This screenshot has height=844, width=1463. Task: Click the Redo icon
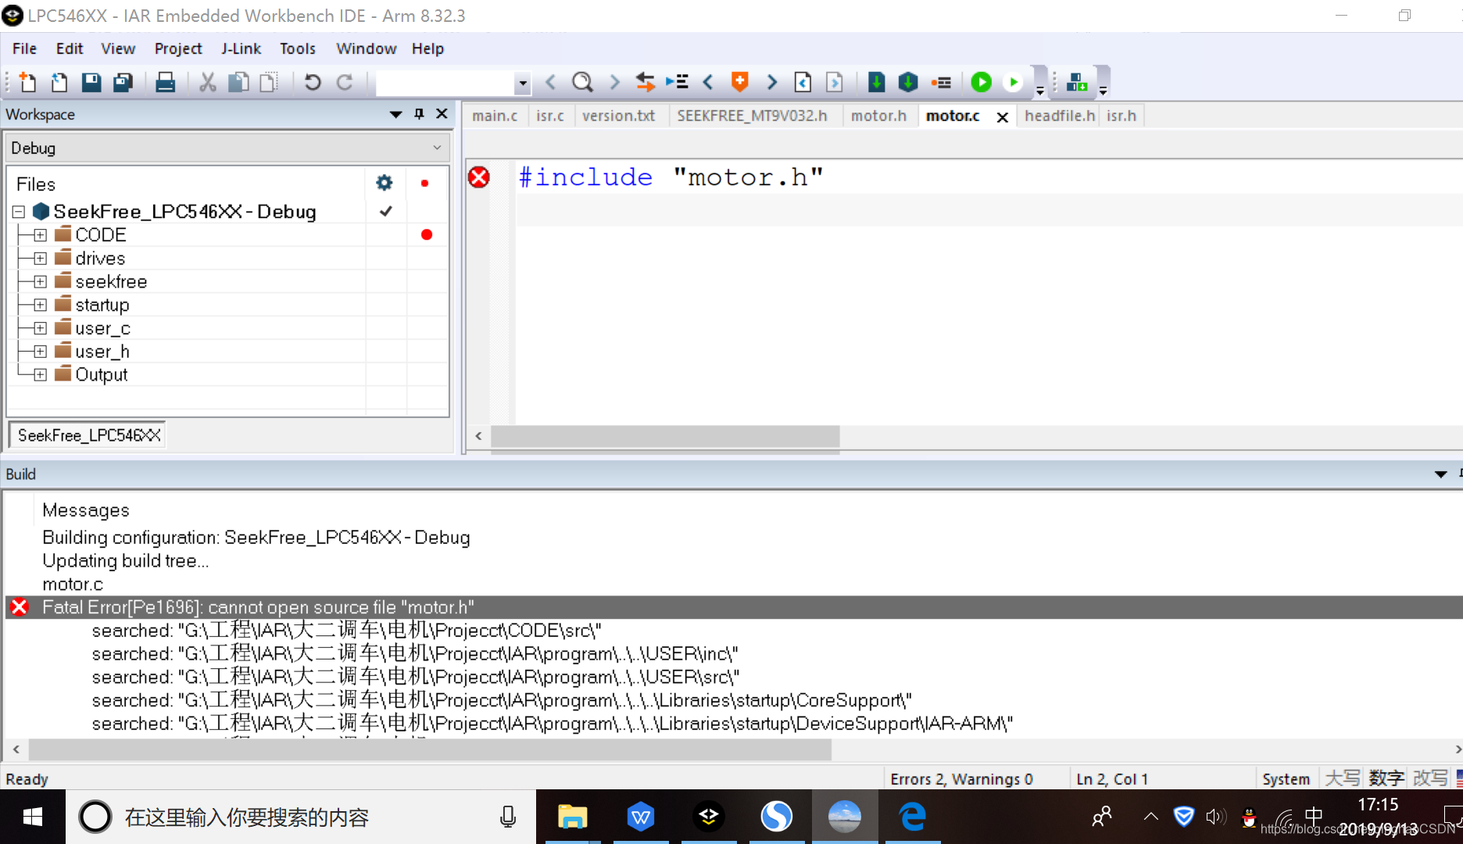click(x=345, y=82)
